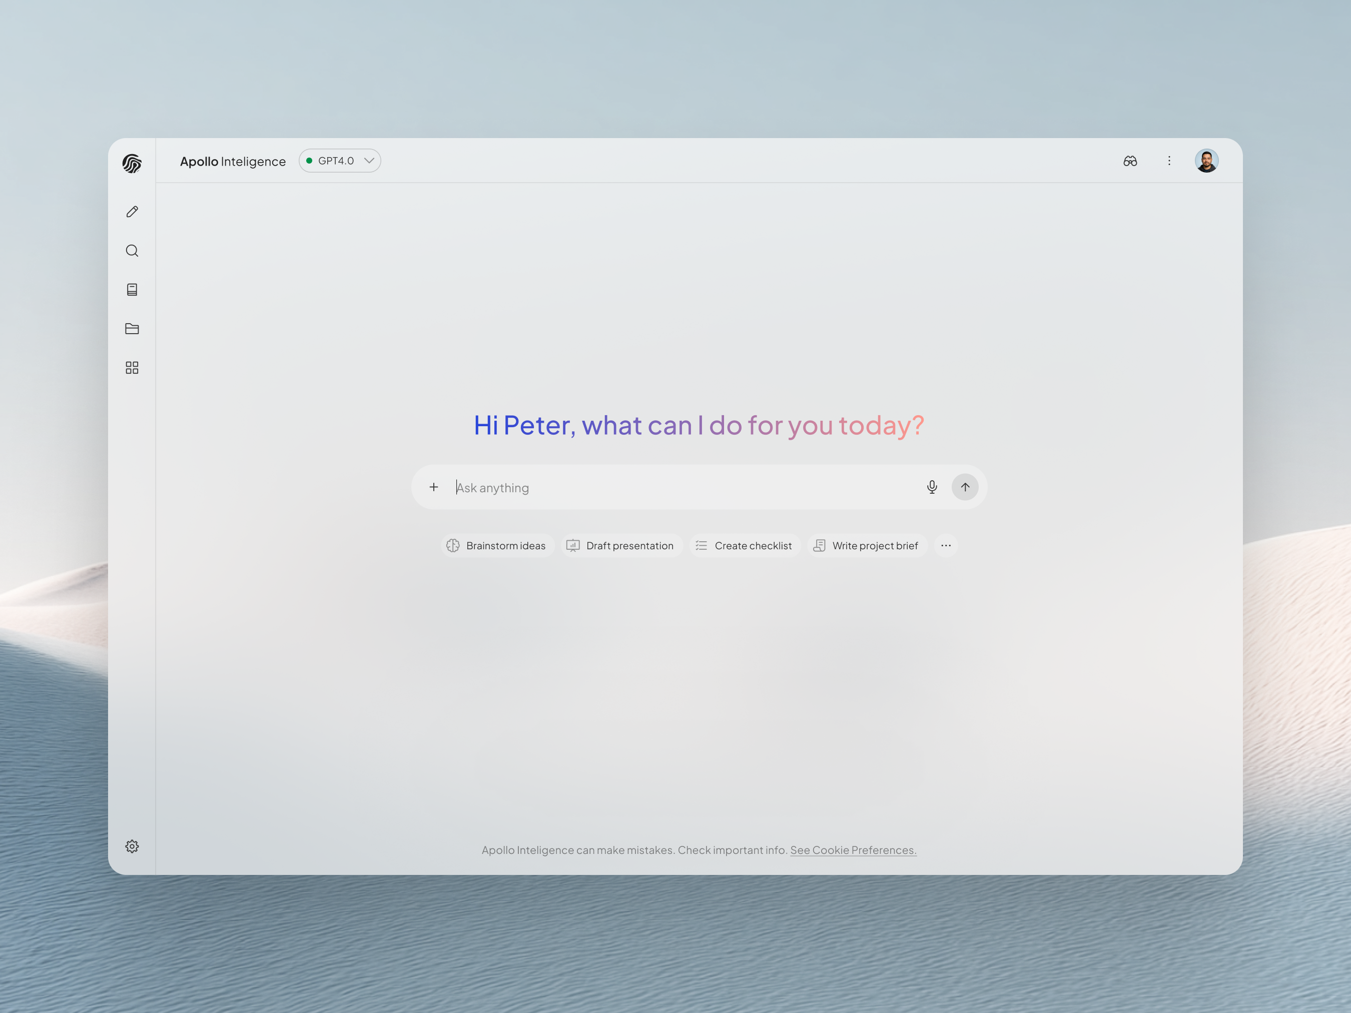
Task: Open the projects folder icon
Action: (x=132, y=329)
